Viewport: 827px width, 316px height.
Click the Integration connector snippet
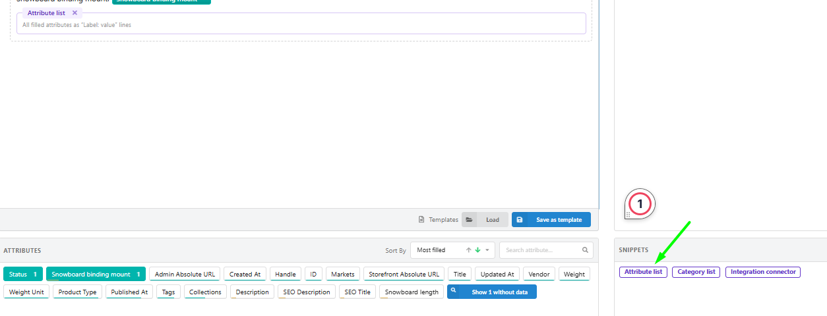763,272
